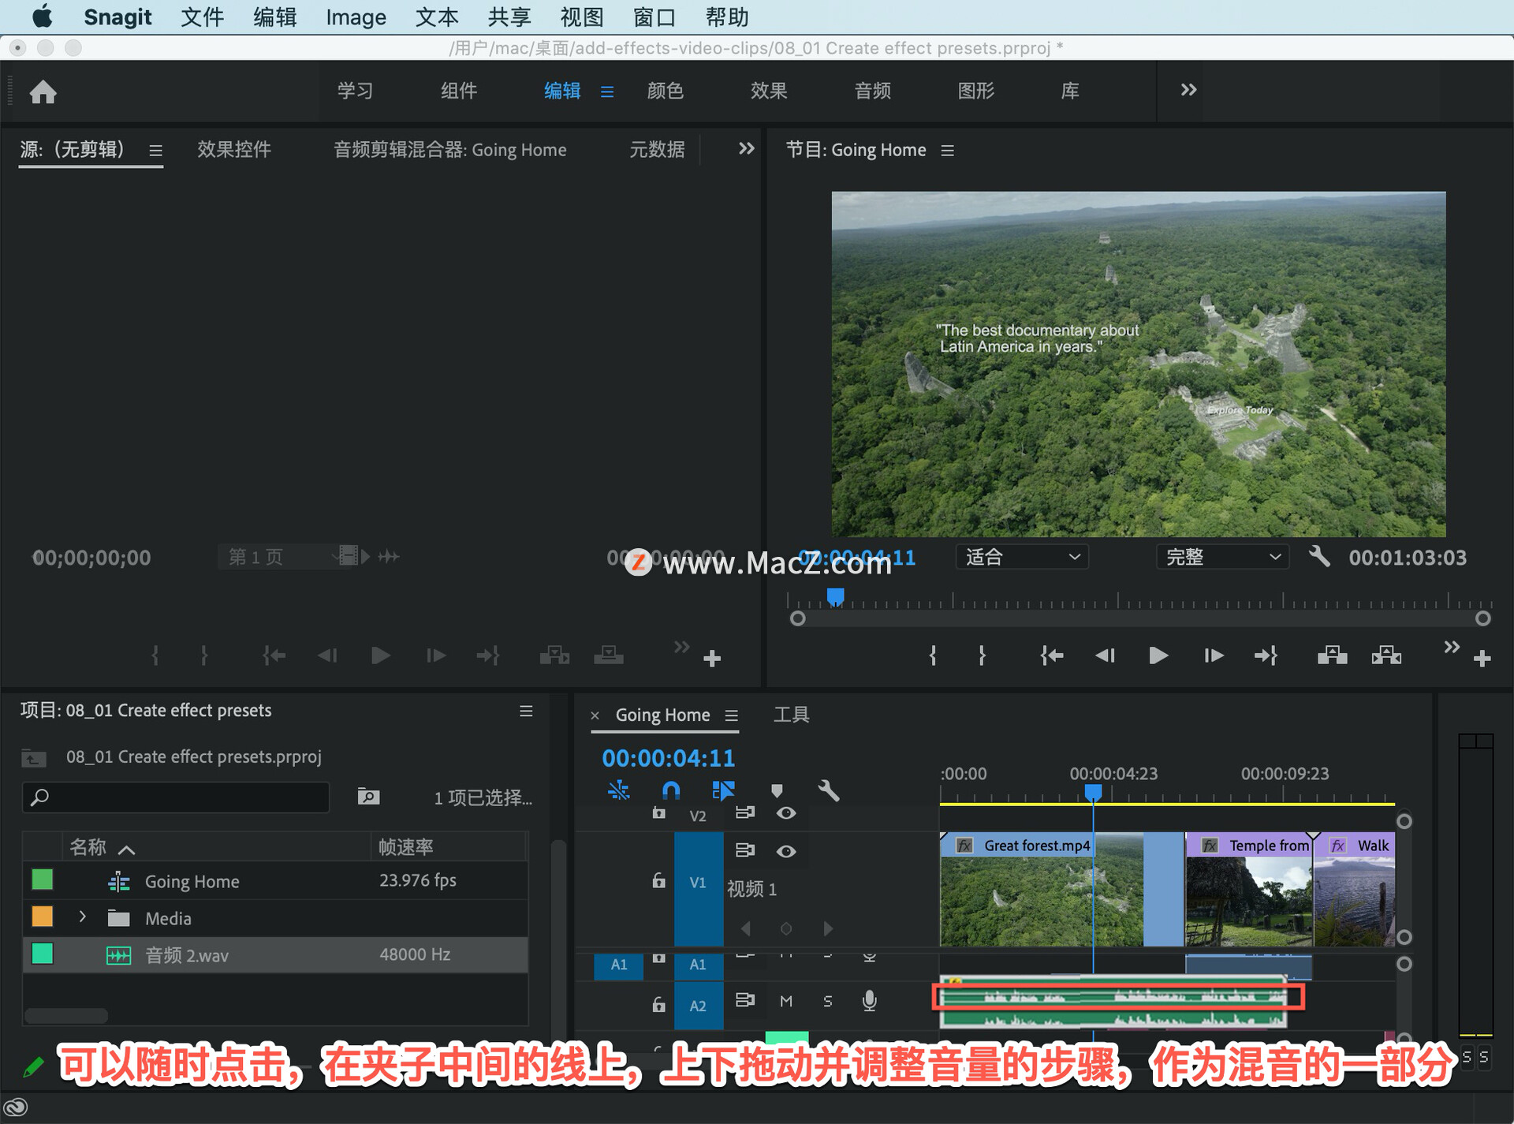1514x1124 pixels.
Task: Switch to the 颜色 workspace tab
Action: (x=665, y=91)
